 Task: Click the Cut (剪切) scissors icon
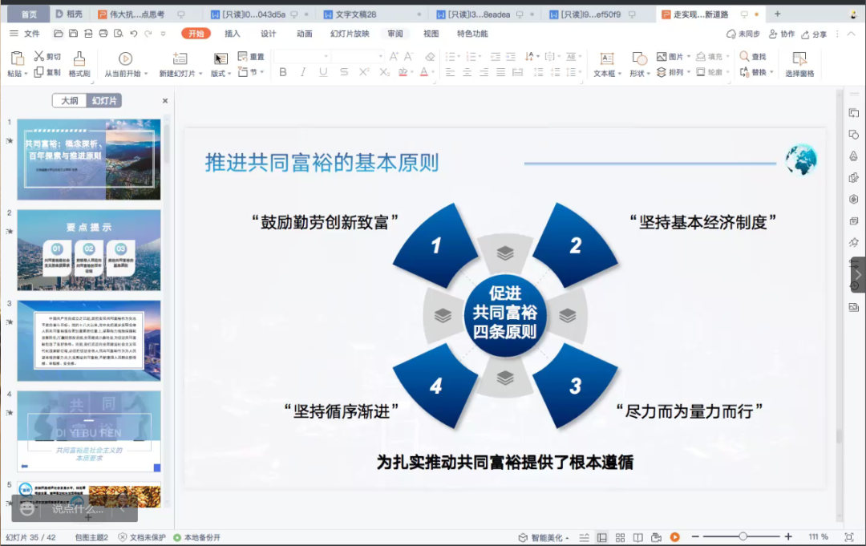(38, 56)
